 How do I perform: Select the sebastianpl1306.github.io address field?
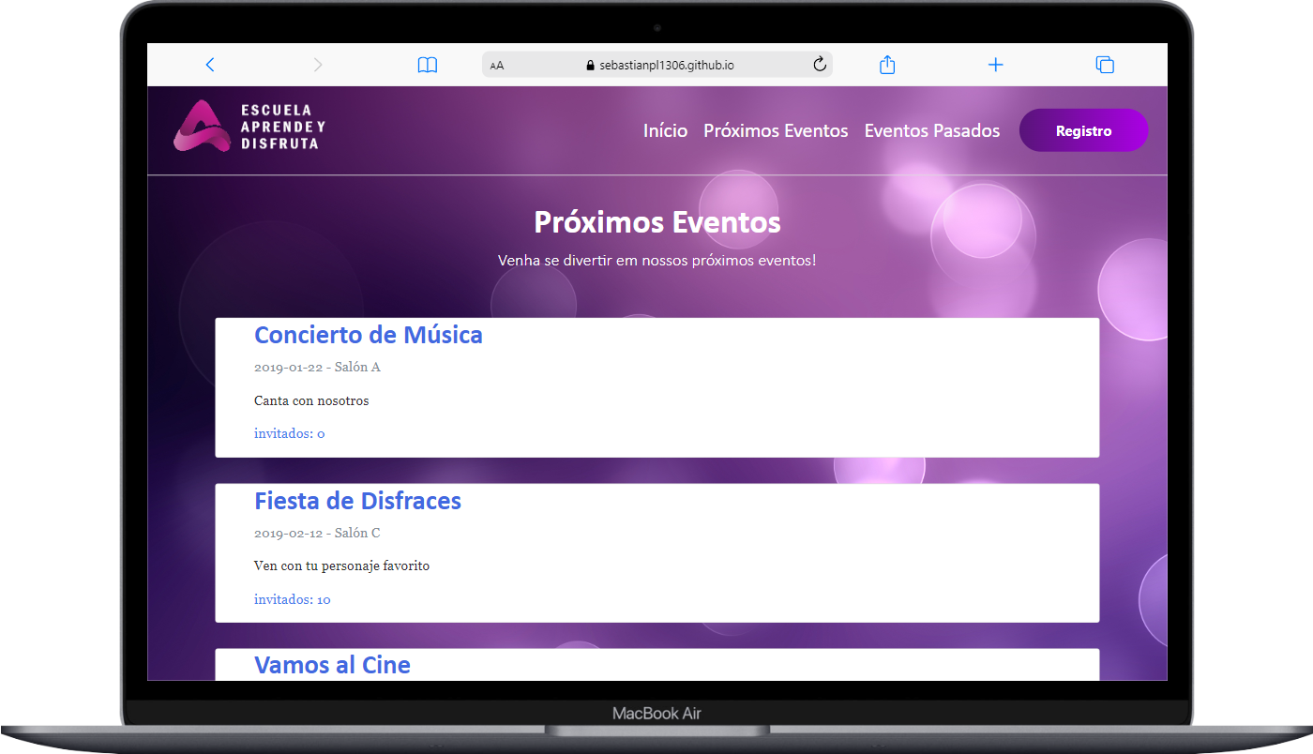[666, 66]
